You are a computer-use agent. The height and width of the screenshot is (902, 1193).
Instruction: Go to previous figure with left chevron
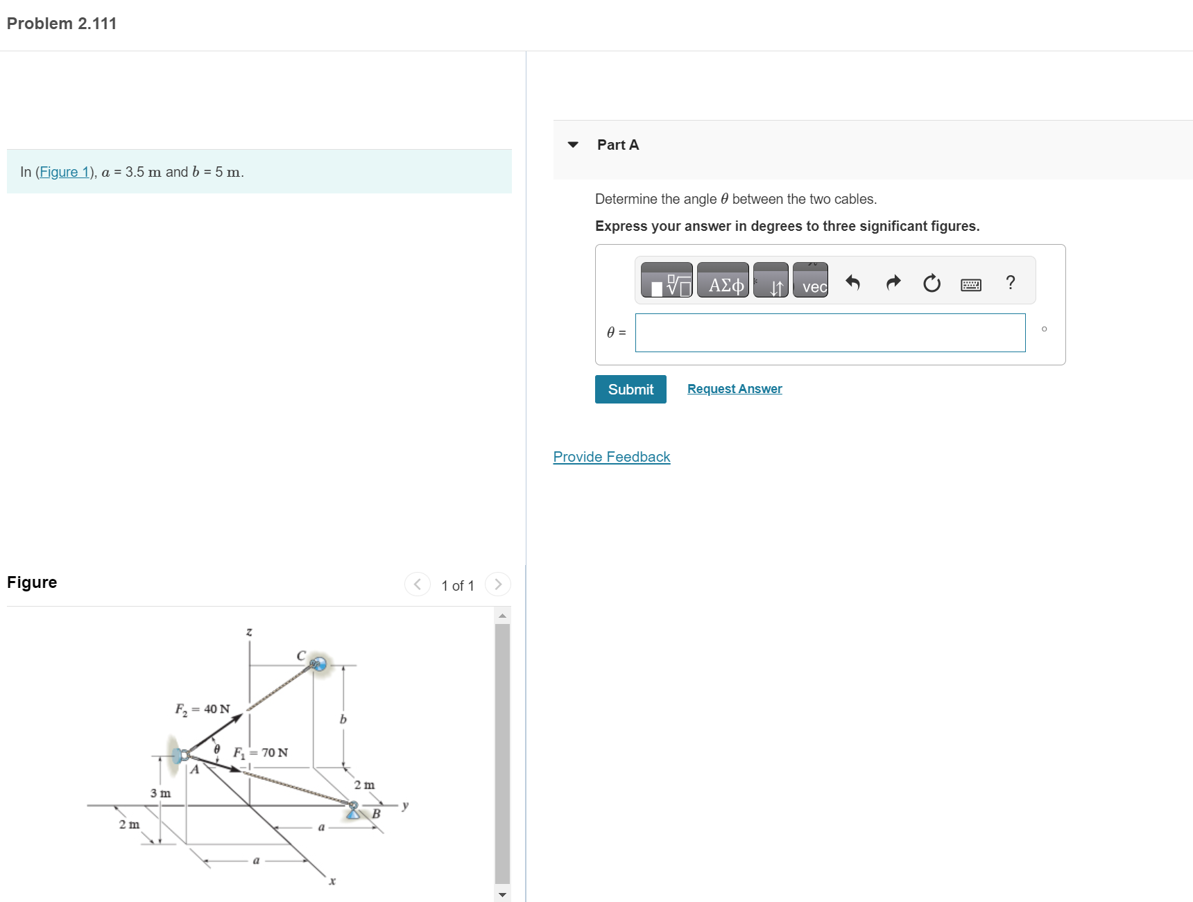tap(417, 584)
